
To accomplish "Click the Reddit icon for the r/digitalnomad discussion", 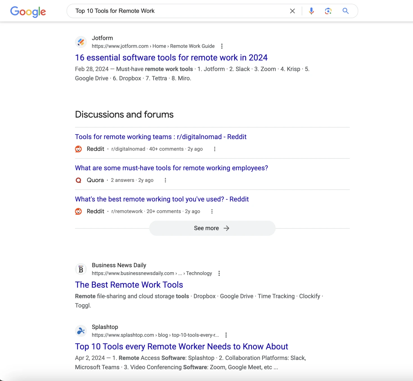I will [78, 149].
